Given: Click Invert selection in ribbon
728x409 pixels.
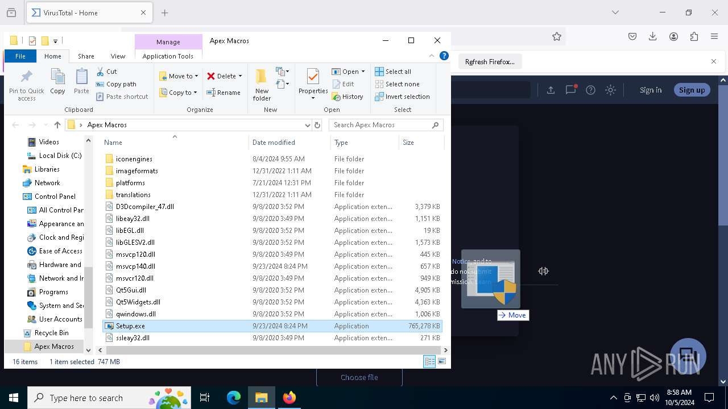Looking at the screenshot, I should [402, 97].
